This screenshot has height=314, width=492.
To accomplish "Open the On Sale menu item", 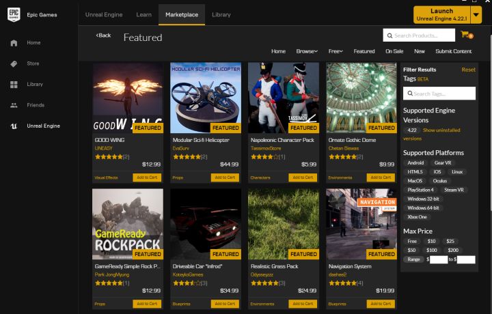I will [394, 51].
